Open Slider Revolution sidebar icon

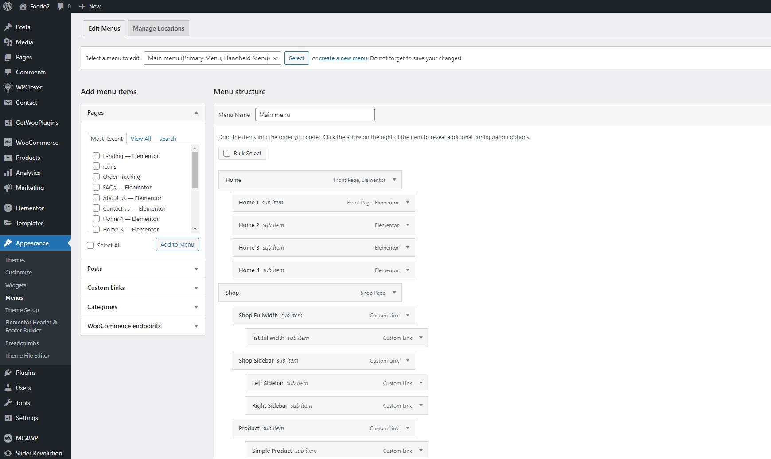pyautogui.click(x=8, y=453)
